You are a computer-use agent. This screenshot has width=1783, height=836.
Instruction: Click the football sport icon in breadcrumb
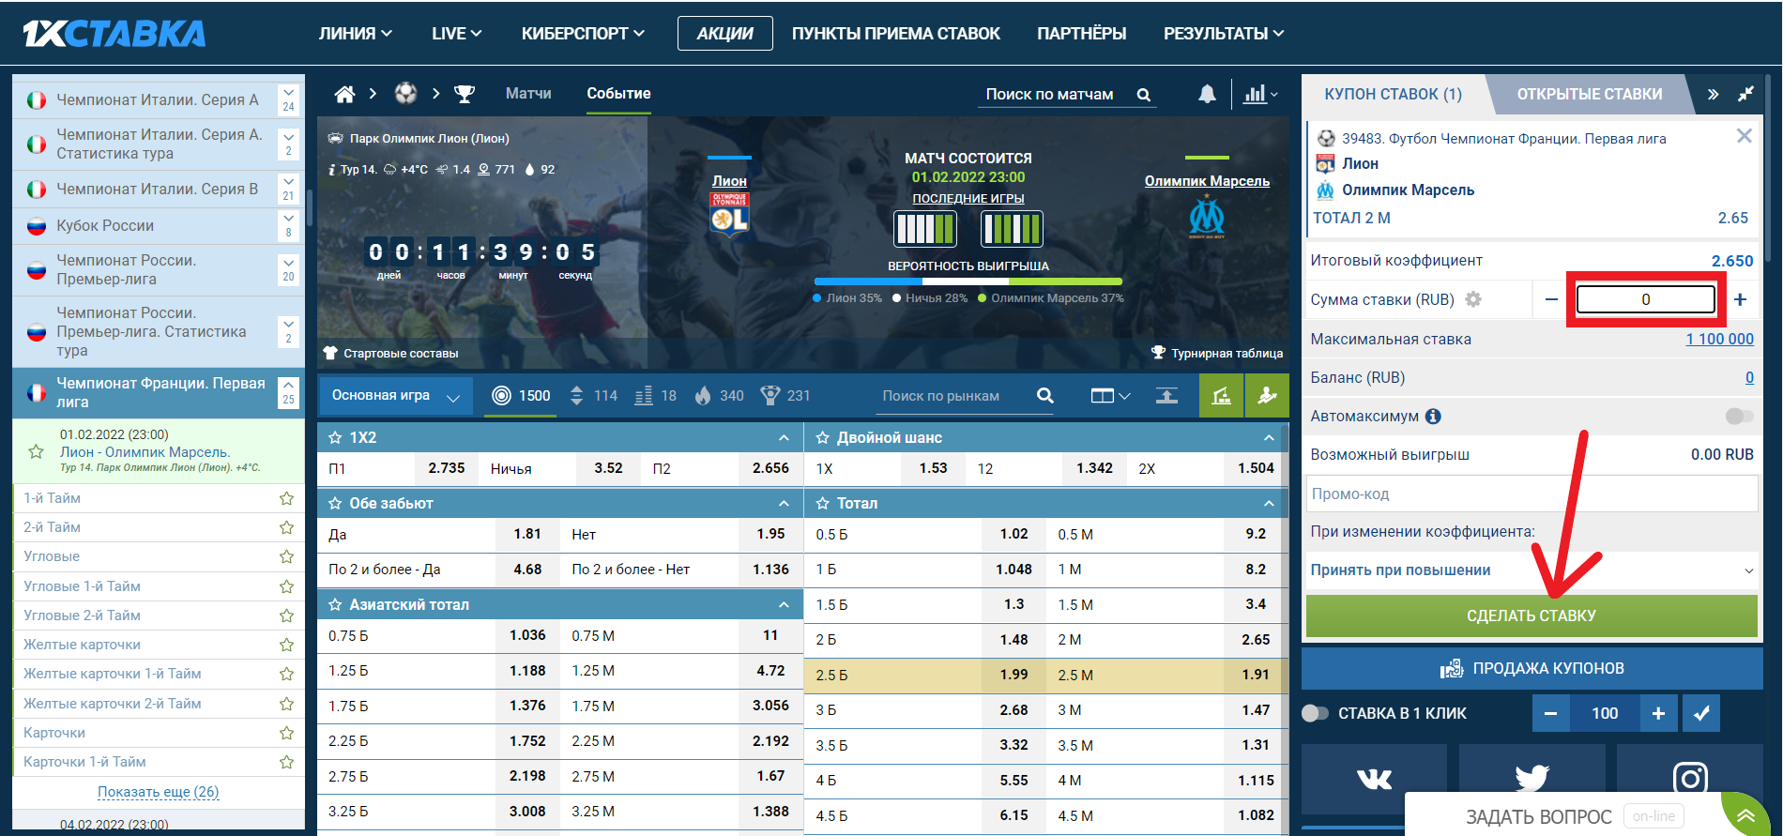405,93
